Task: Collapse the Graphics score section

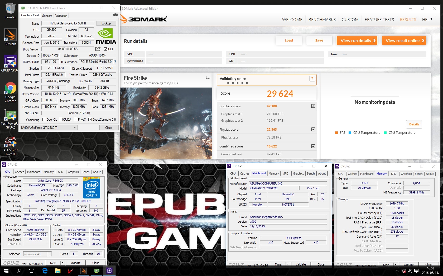Action: tap(313, 106)
